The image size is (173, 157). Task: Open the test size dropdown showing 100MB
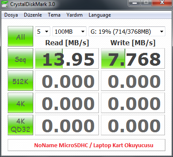pyautogui.click(x=69, y=32)
